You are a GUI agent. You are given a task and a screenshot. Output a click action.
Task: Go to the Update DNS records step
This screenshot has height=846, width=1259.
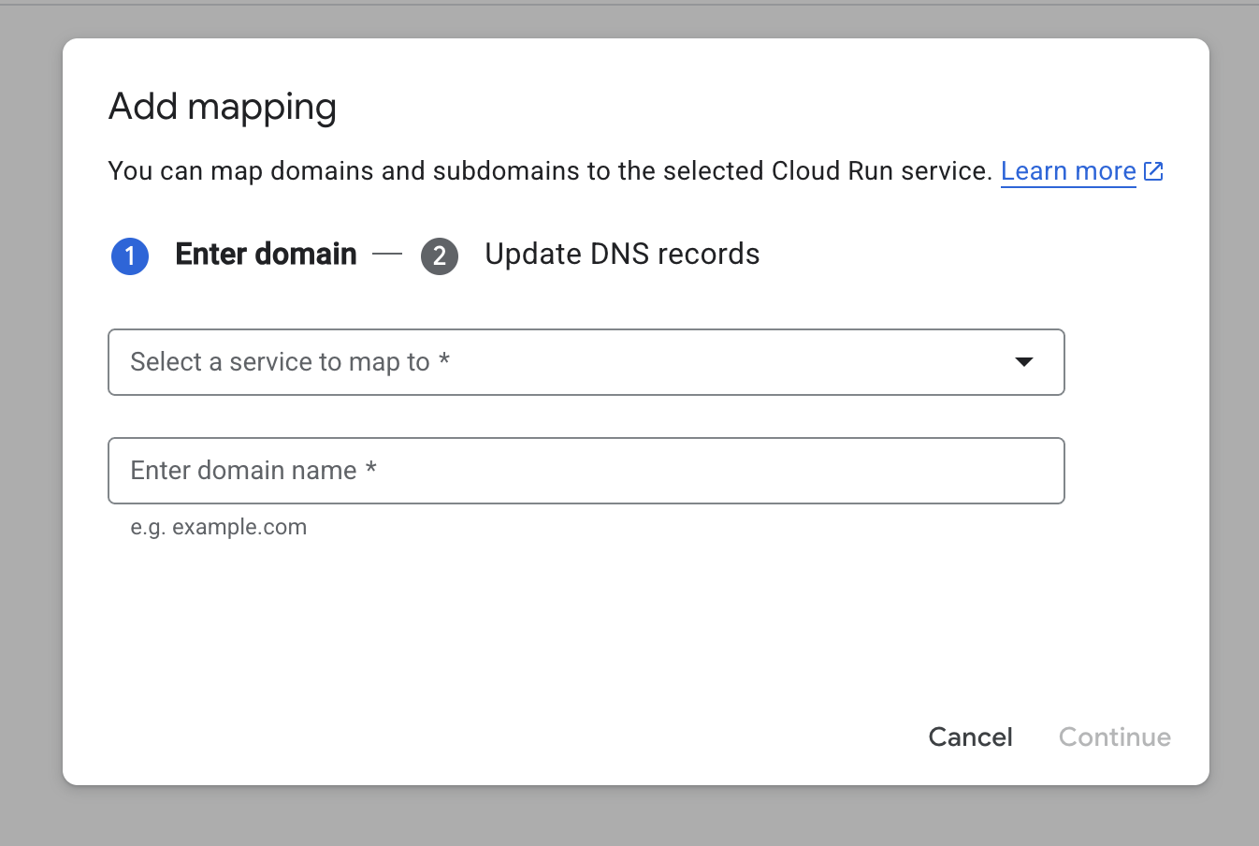(x=621, y=255)
